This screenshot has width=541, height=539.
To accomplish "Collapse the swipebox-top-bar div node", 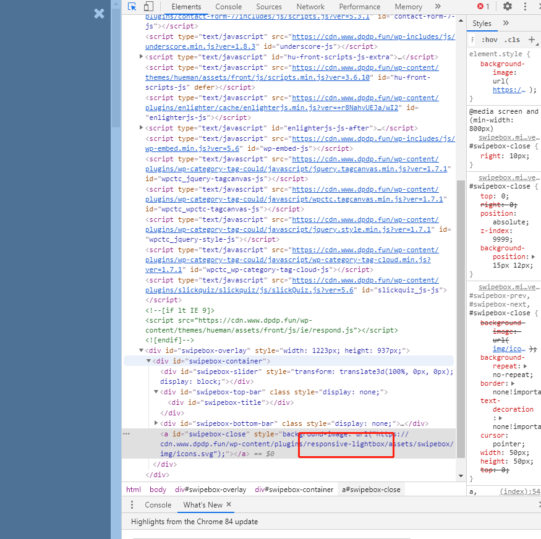I will click(x=156, y=392).
